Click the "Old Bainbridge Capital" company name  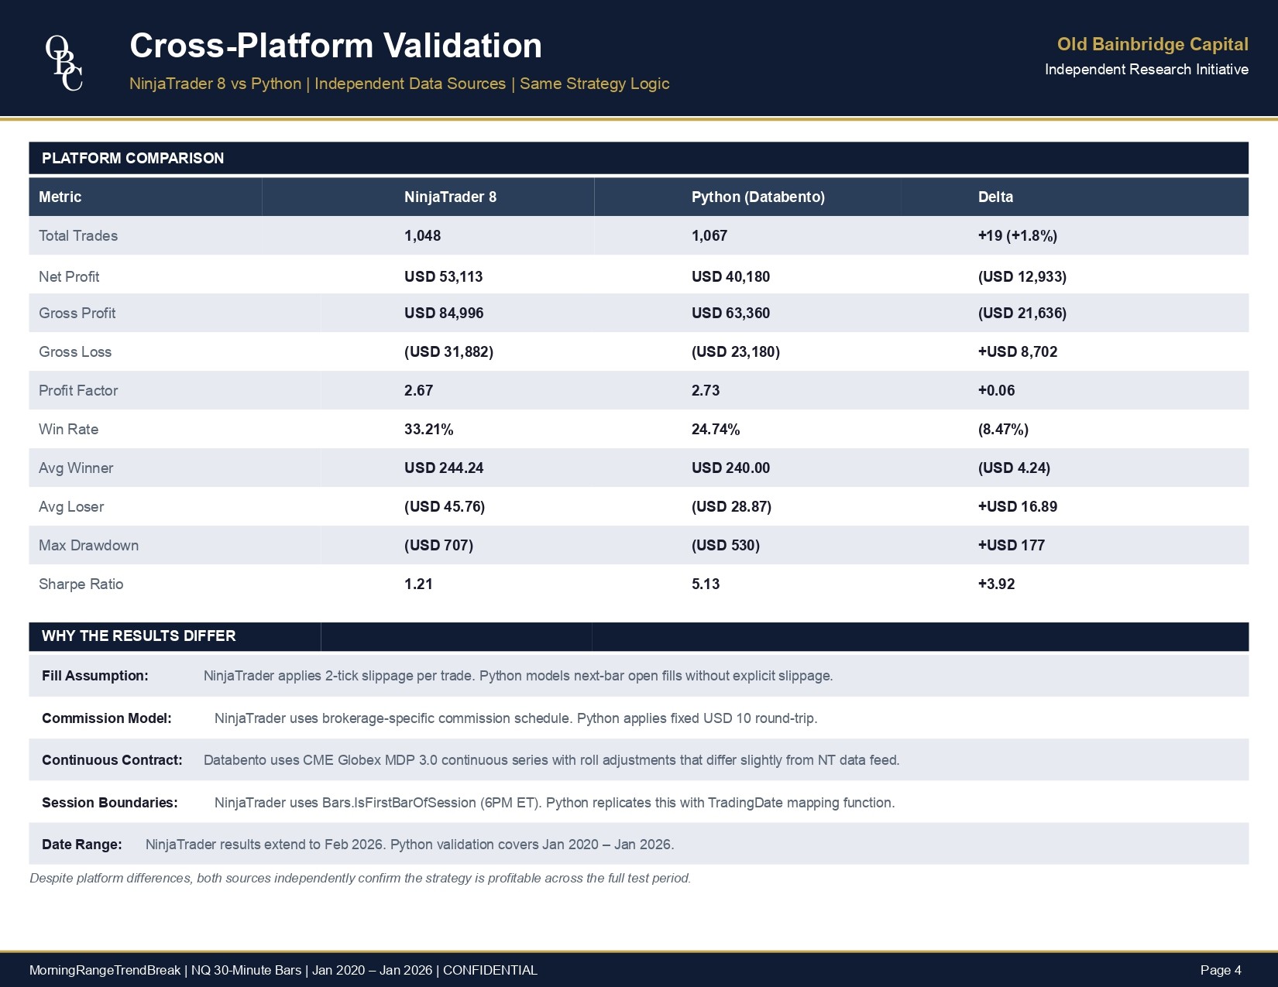[1153, 44]
